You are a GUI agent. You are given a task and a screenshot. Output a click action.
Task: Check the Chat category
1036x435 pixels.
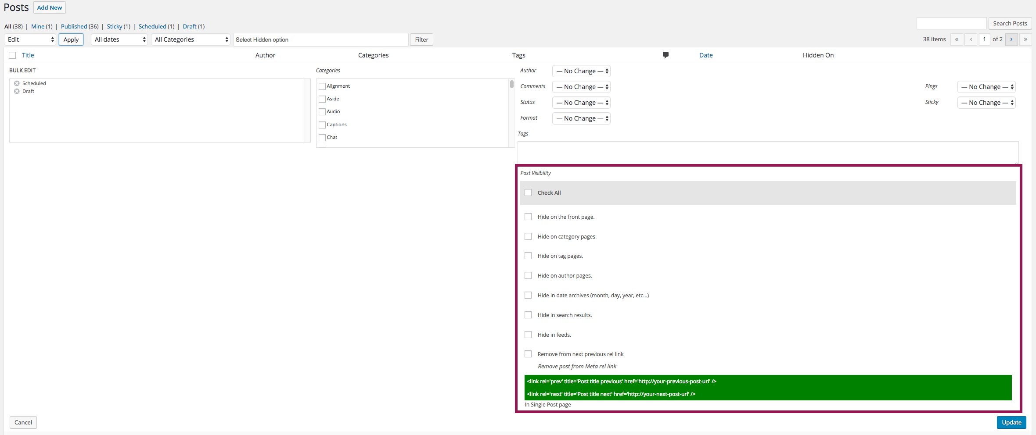(322, 138)
